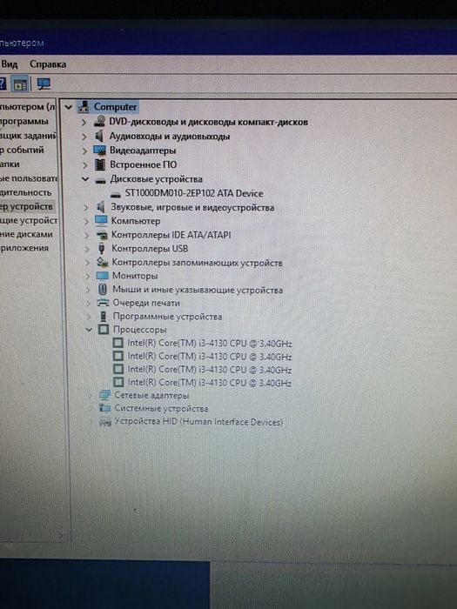
Task: Click the Мыши mouse icon
Action: (103, 290)
